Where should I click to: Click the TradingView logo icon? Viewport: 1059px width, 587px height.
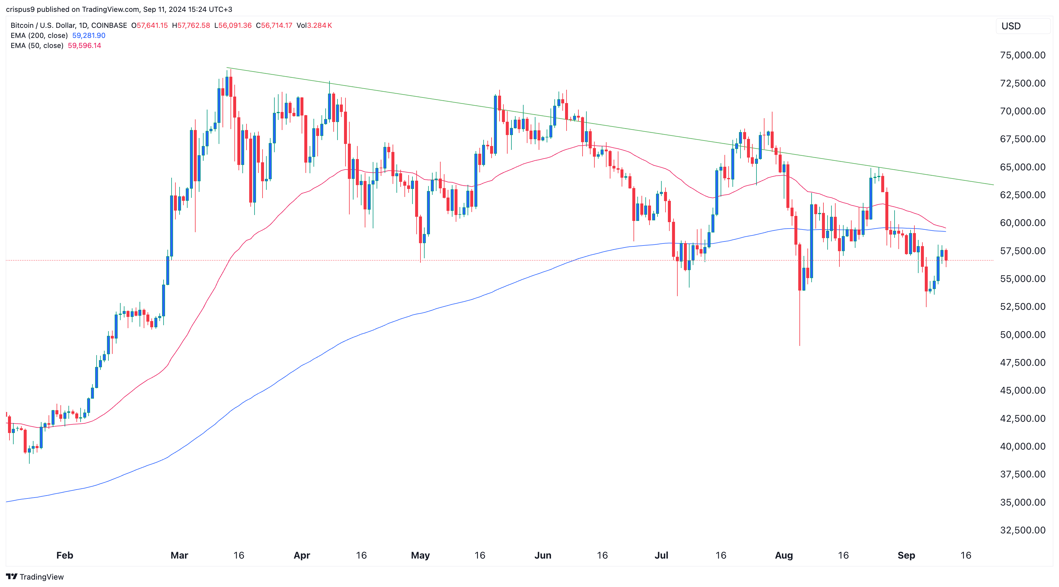(12, 576)
